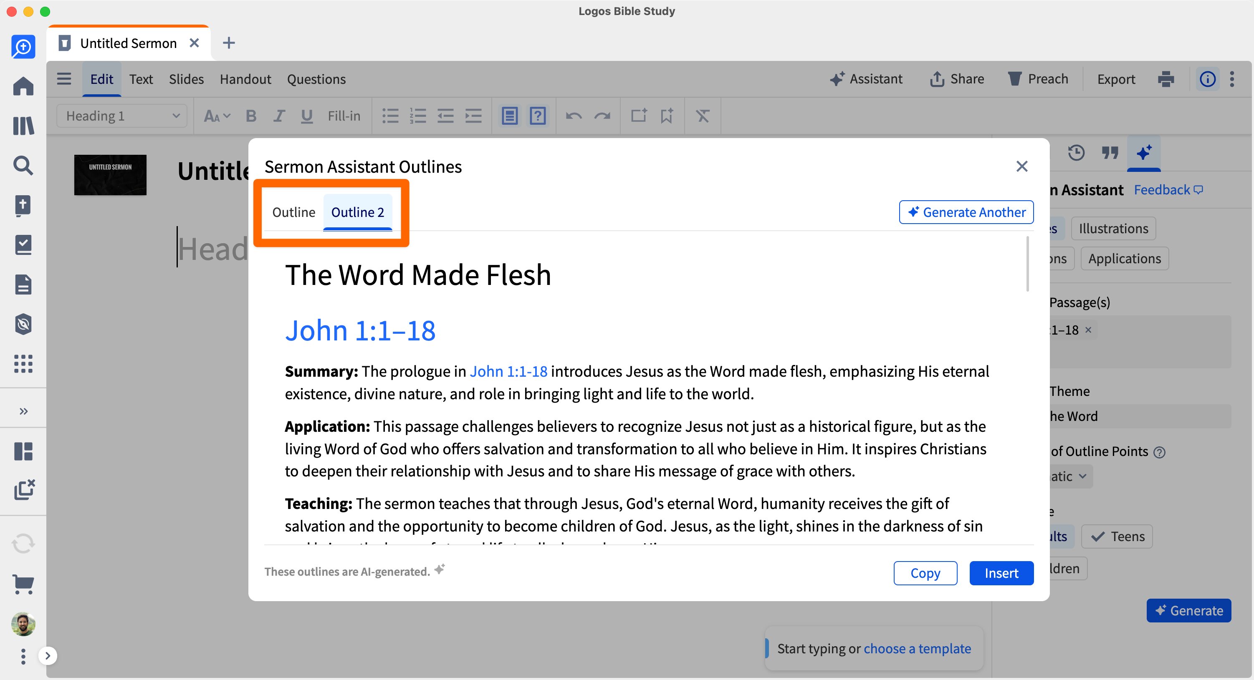
Task: Click Export in the toolbar
Action: point(1116,79)
